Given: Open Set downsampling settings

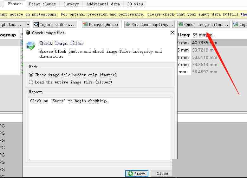Looking at the screenshot, I should (x=149, y=25).
